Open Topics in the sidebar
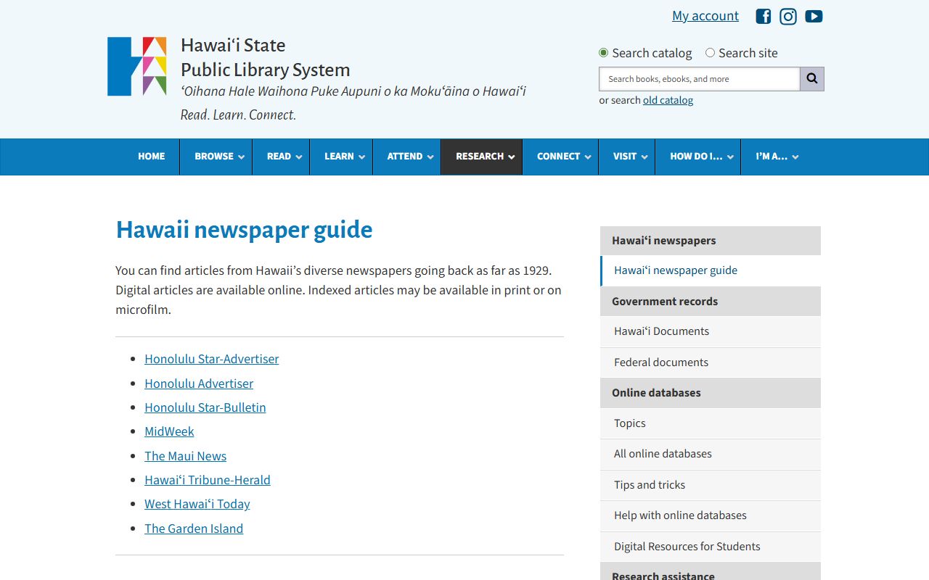 (711, 423)
